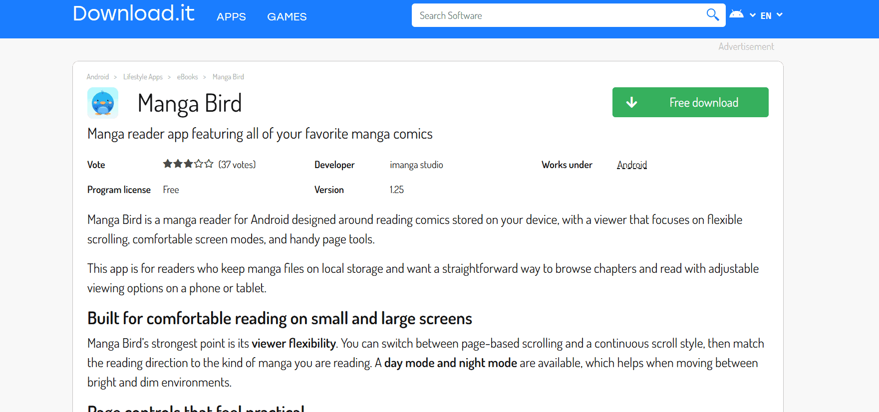Open the EN language selector
The height and width of the screenshot is (412, 879).
tap(766, 16)
